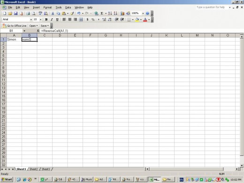Expand the 100% zoom dropdown
The image size is (244, 183).
143,14
